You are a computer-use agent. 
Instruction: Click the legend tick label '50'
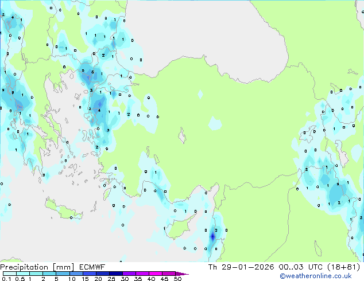click(178, 279)
